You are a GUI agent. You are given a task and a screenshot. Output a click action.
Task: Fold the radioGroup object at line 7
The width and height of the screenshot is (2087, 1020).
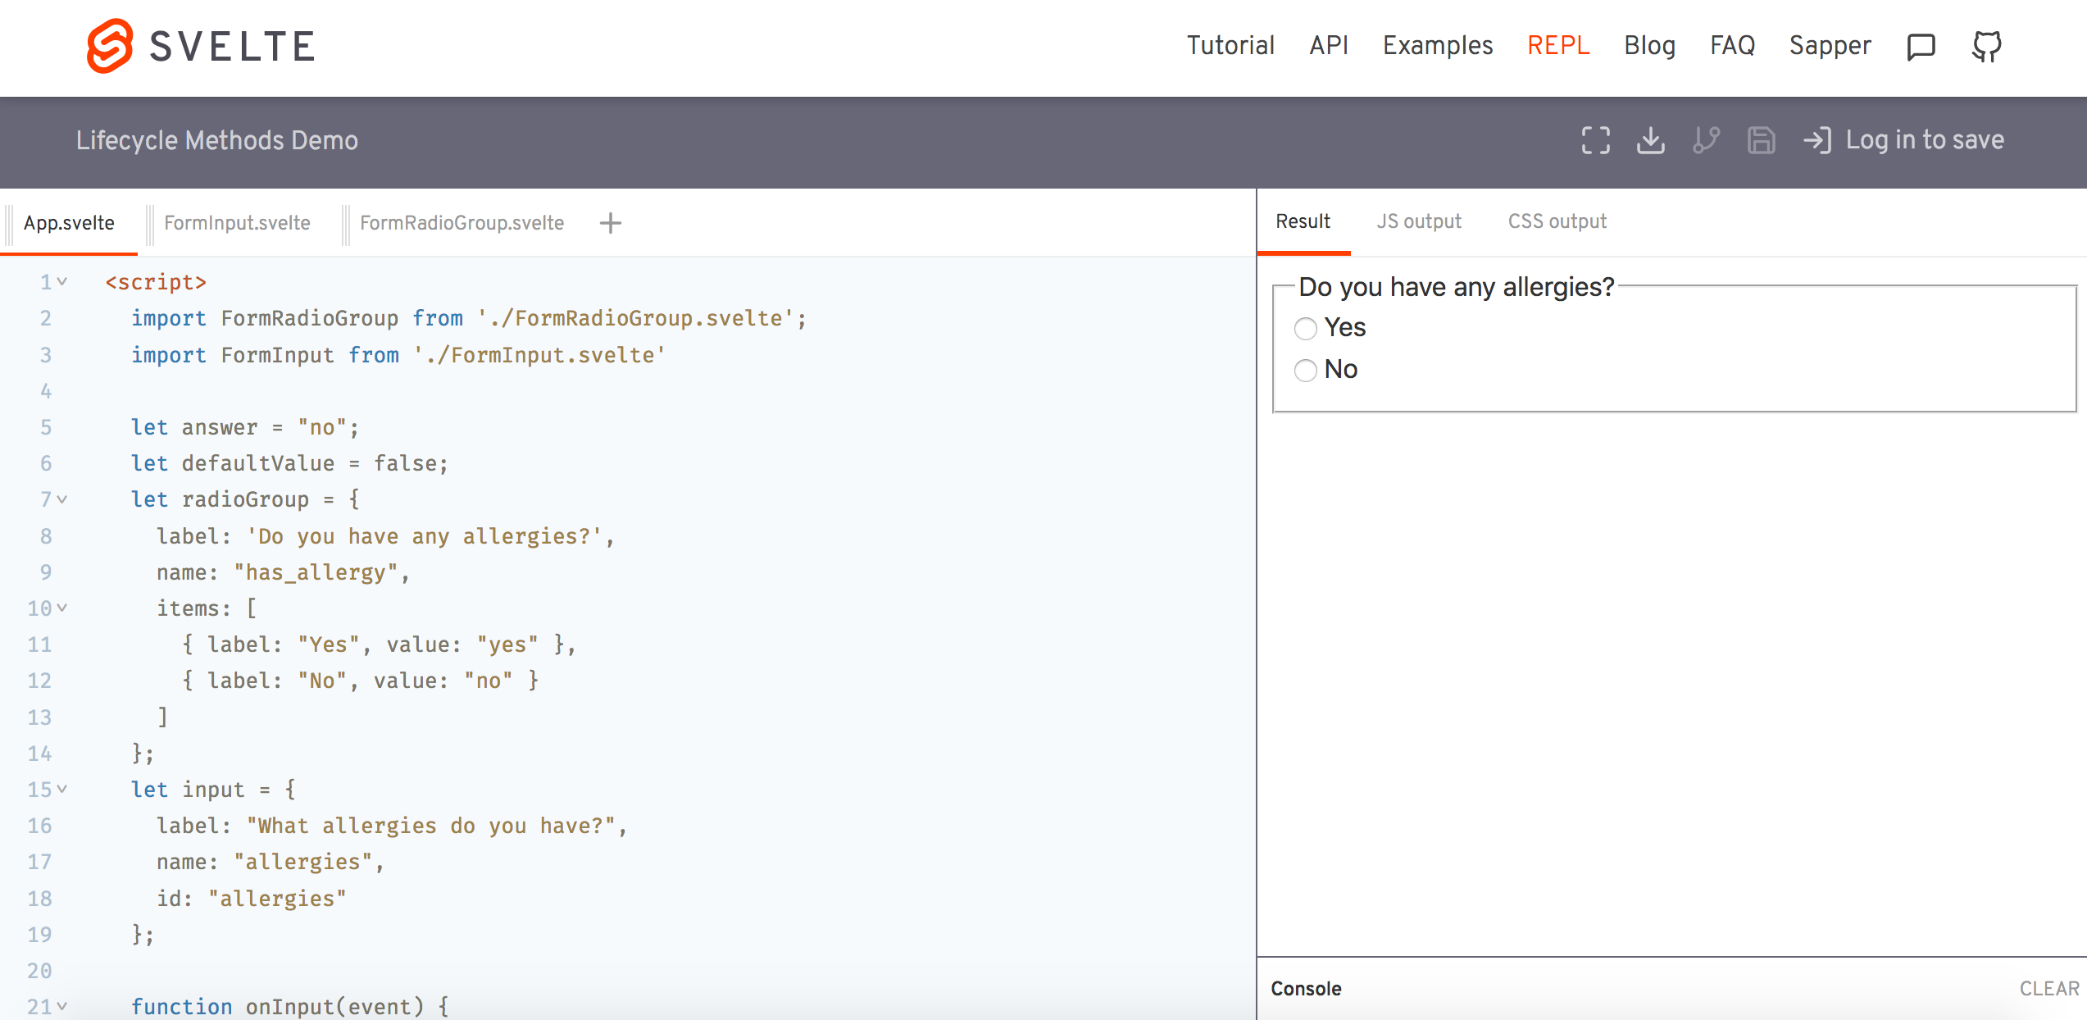[x=62, y=499]
